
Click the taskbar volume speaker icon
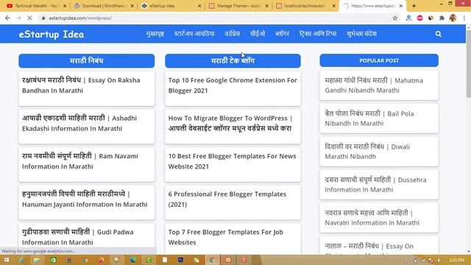(x=439, y=260)
